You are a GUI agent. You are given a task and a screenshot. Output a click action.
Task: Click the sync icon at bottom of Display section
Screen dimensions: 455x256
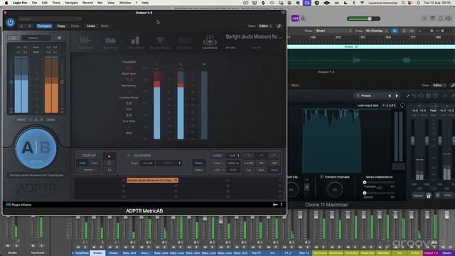[x=109, y=170]
